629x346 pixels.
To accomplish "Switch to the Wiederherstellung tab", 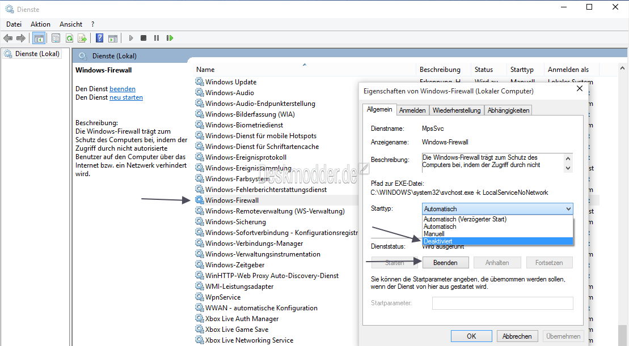I will 456,110.
